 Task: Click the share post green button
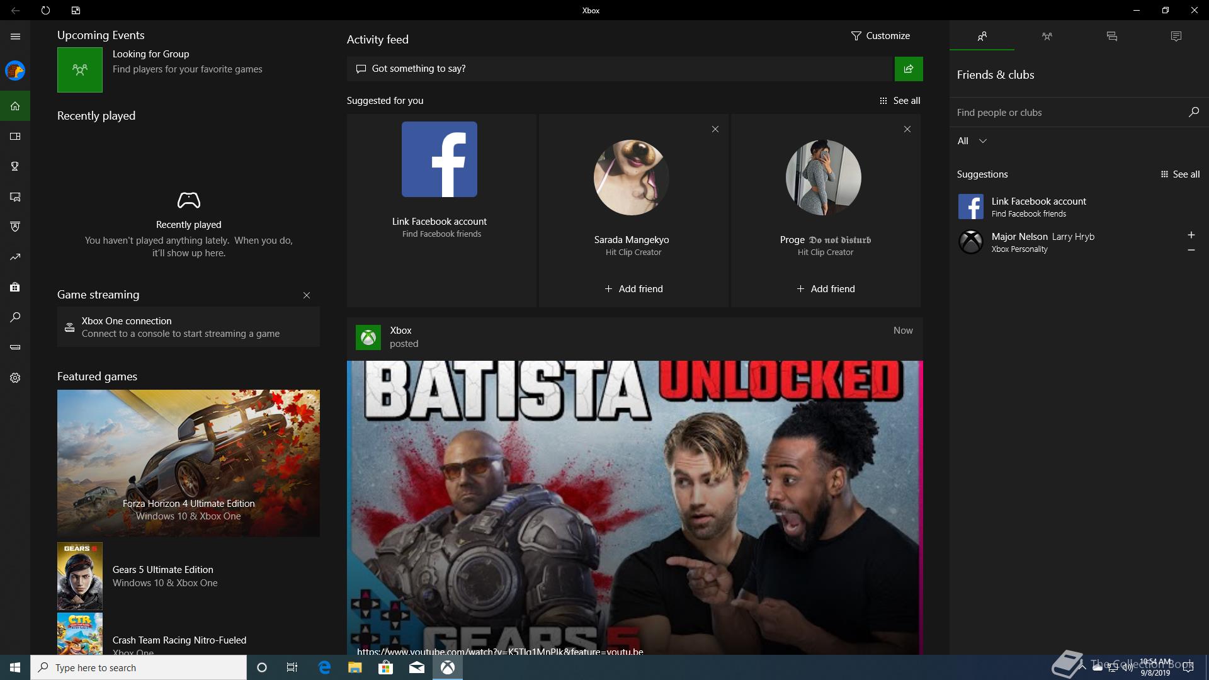tap(909, 69)
